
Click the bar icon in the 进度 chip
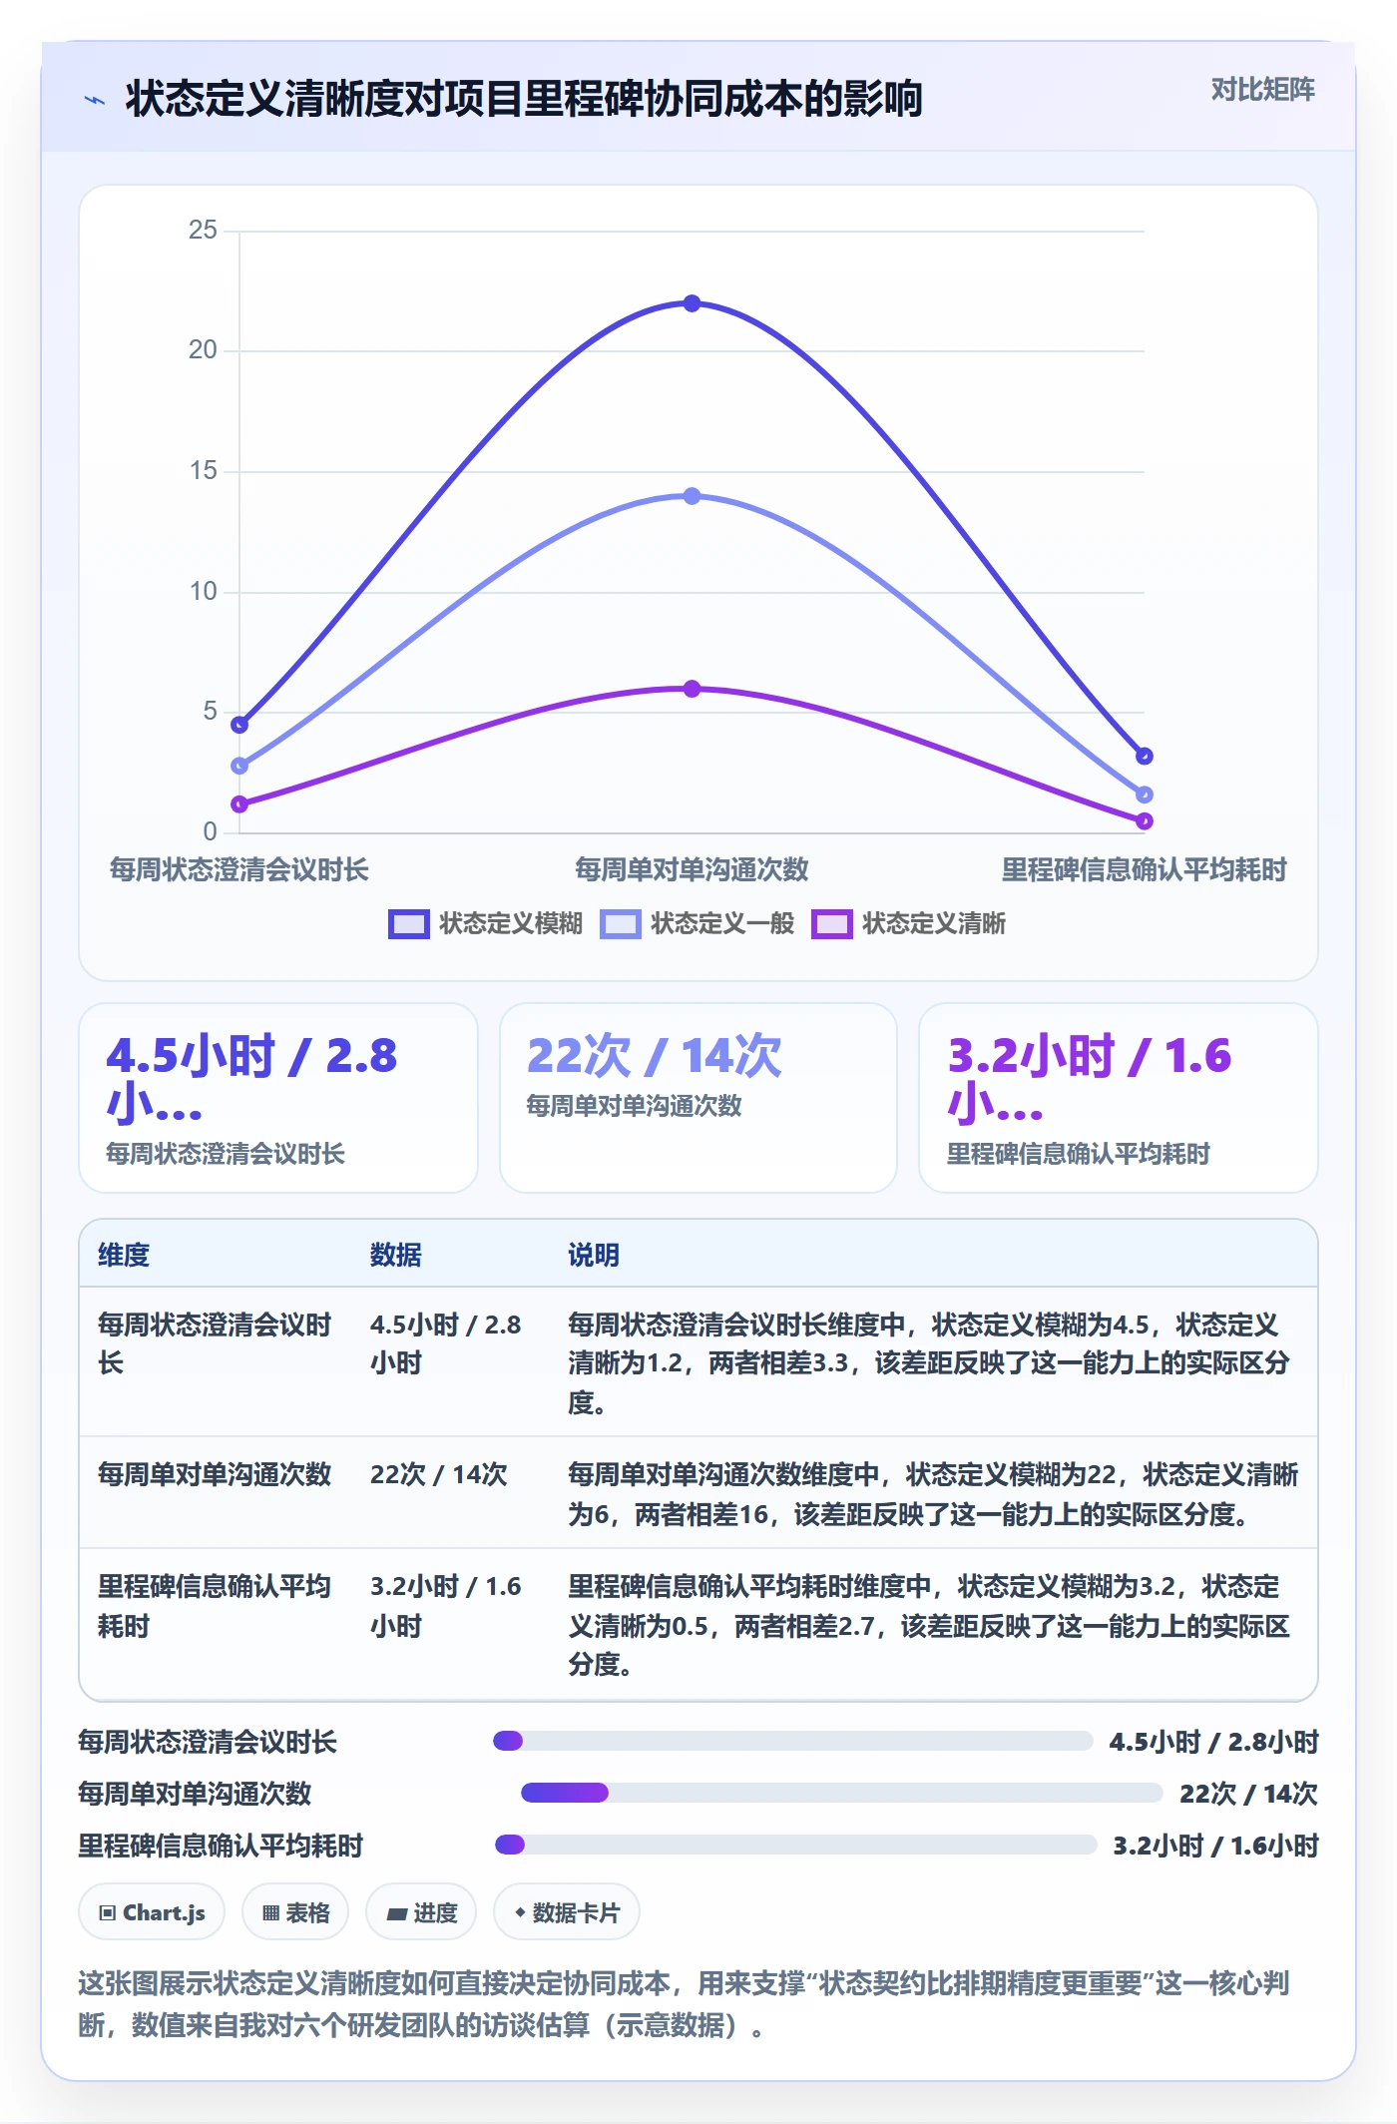pos(397,1913)
